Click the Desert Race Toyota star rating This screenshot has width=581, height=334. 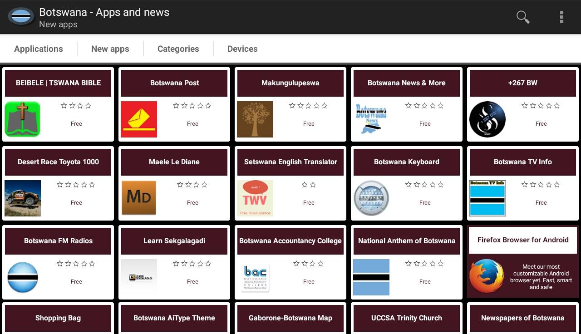[76, 185]
